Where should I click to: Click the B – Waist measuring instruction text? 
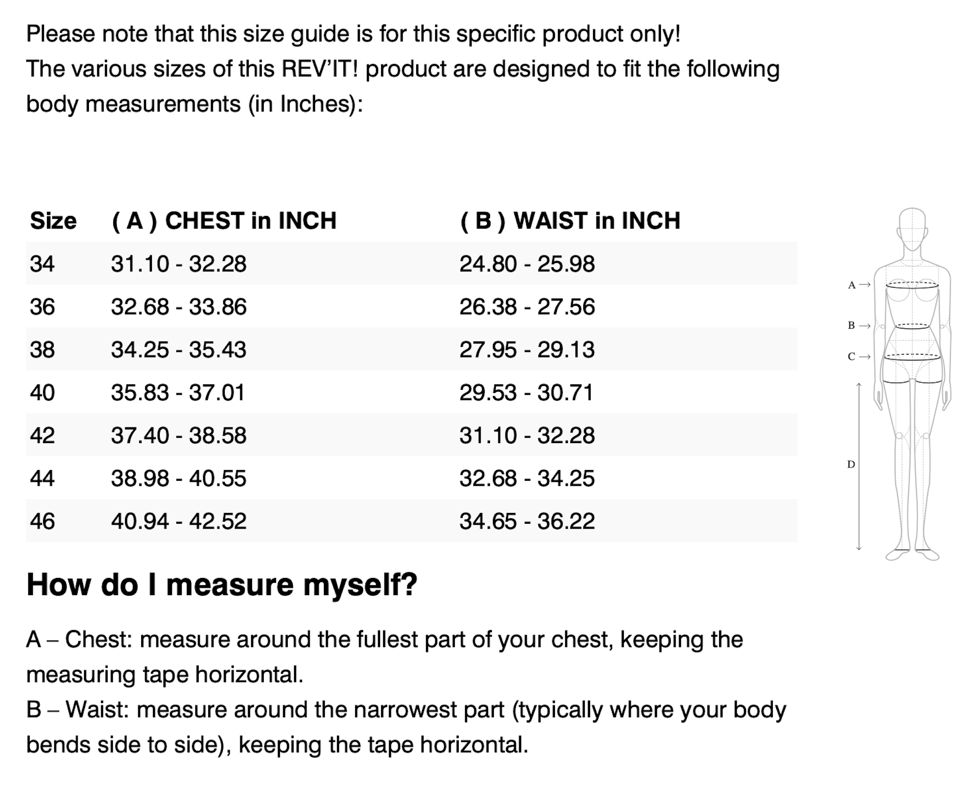[406, 727]
